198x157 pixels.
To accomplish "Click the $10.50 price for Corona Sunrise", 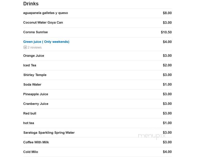I will (x=166, y=32).
